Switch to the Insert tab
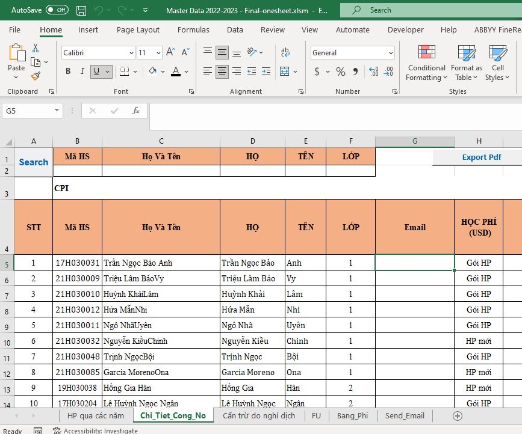Image resolution: width=522 pixels, height=434 pixels. pos(89,30)
